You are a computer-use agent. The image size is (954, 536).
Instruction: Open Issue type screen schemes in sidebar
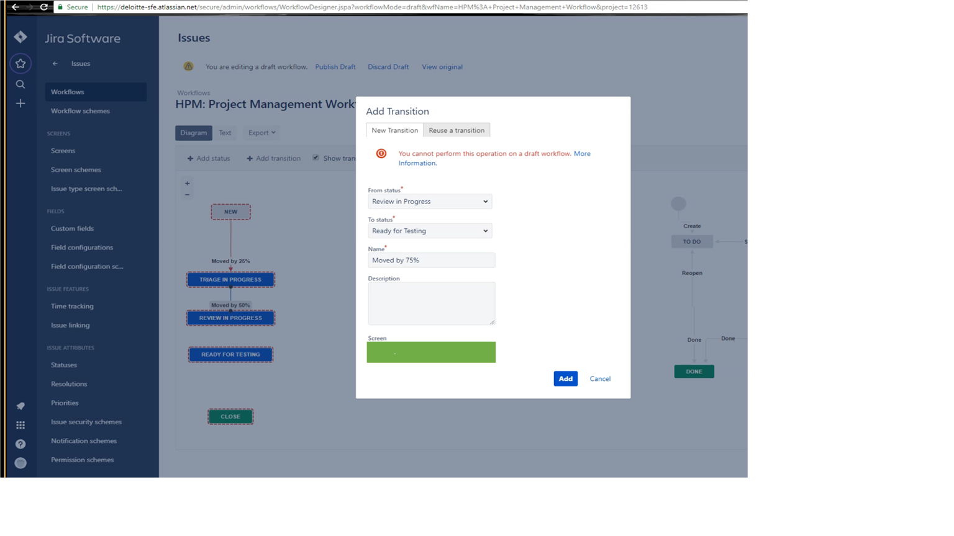point(86,189)
